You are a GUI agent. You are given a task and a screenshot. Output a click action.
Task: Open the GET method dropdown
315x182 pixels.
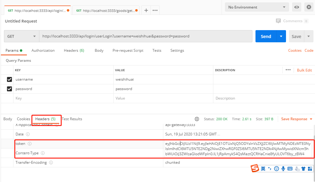[21, 36]
